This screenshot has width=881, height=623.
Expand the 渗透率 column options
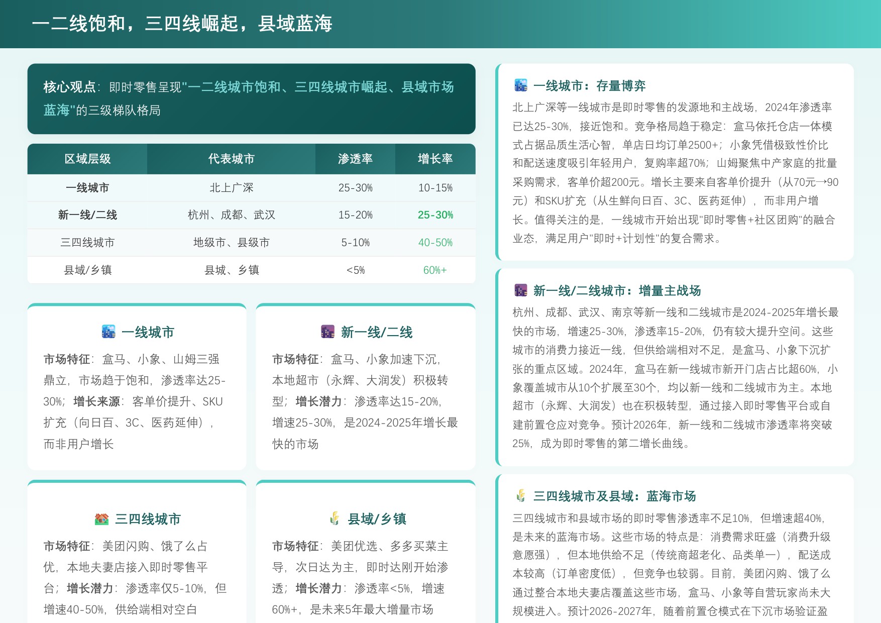pyautogui.click(x=355, y=159)
